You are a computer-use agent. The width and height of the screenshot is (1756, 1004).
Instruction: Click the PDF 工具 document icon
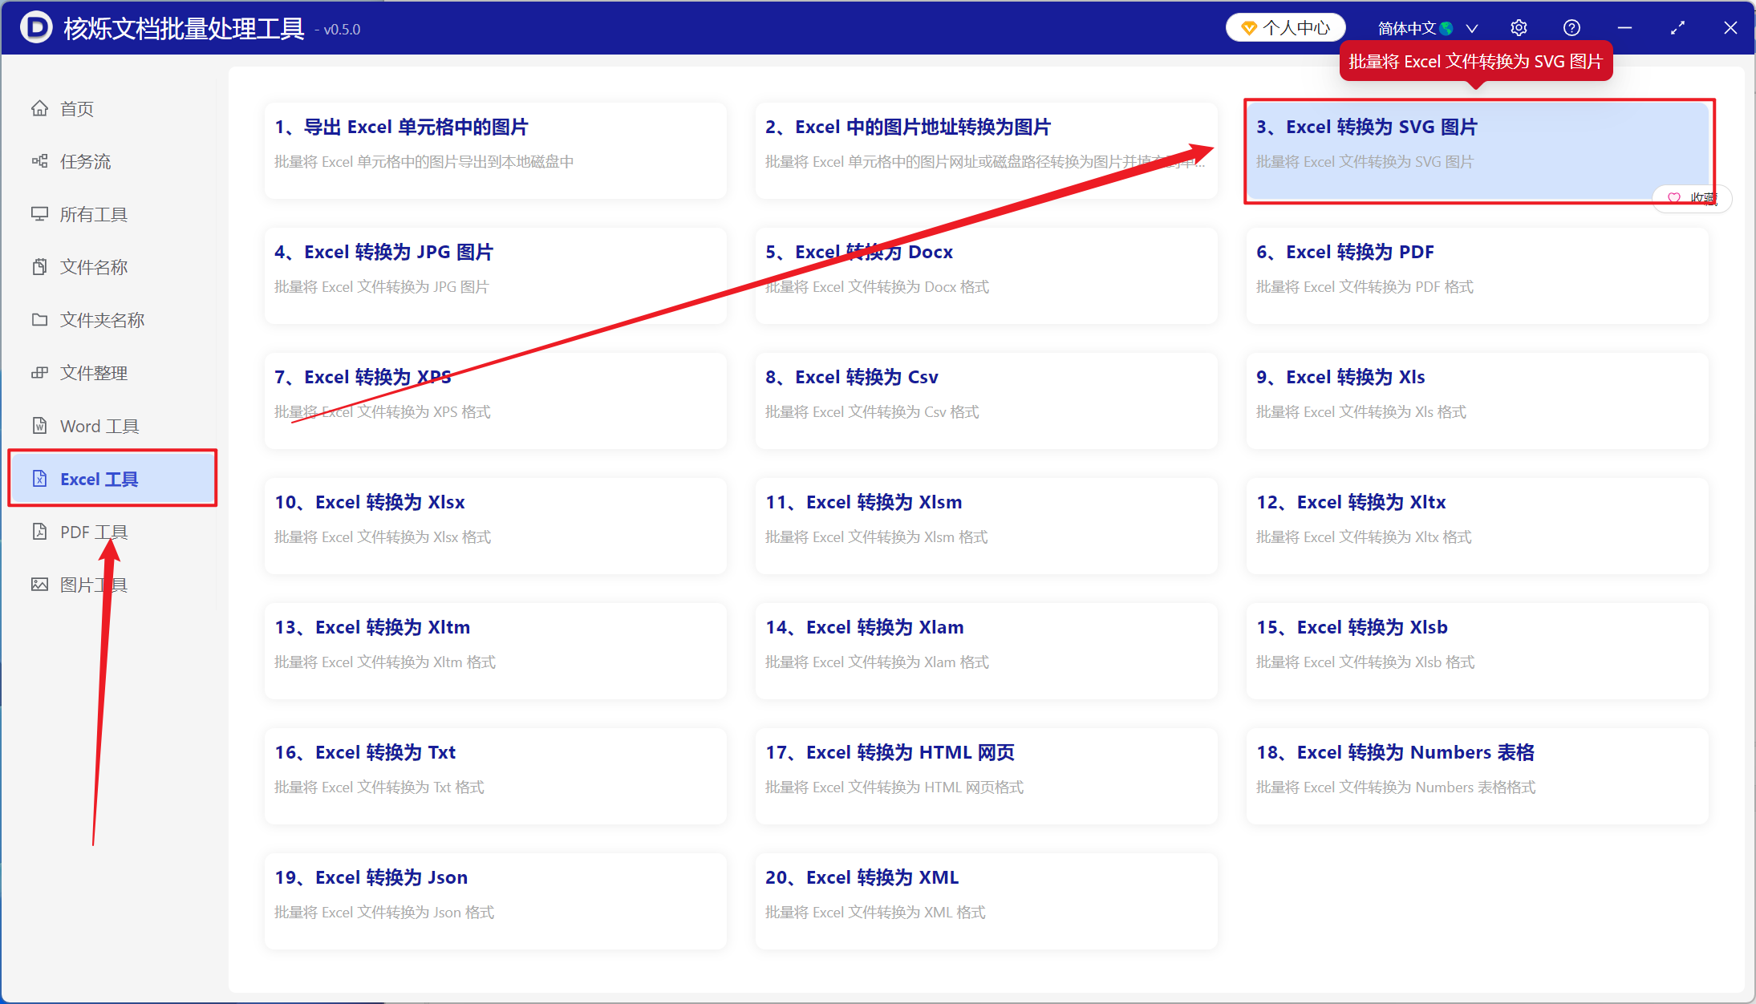point(39,532)
